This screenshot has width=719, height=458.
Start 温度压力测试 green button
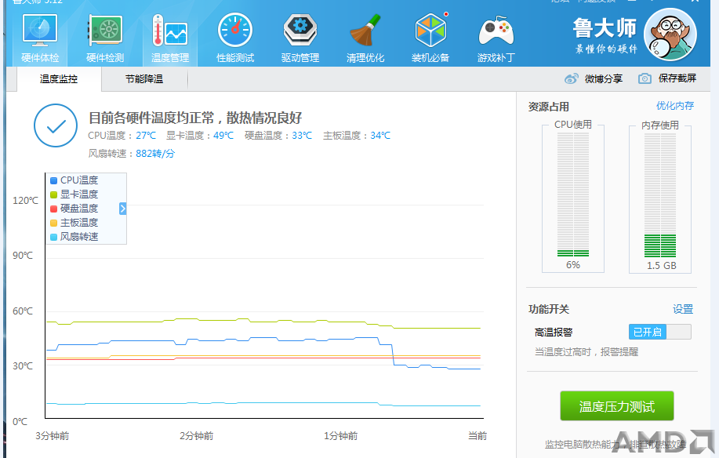[617, 405]
